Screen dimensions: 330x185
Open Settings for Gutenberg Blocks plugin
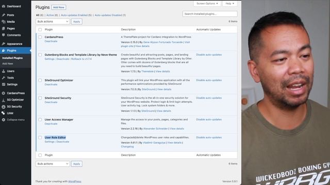point(49,59)
